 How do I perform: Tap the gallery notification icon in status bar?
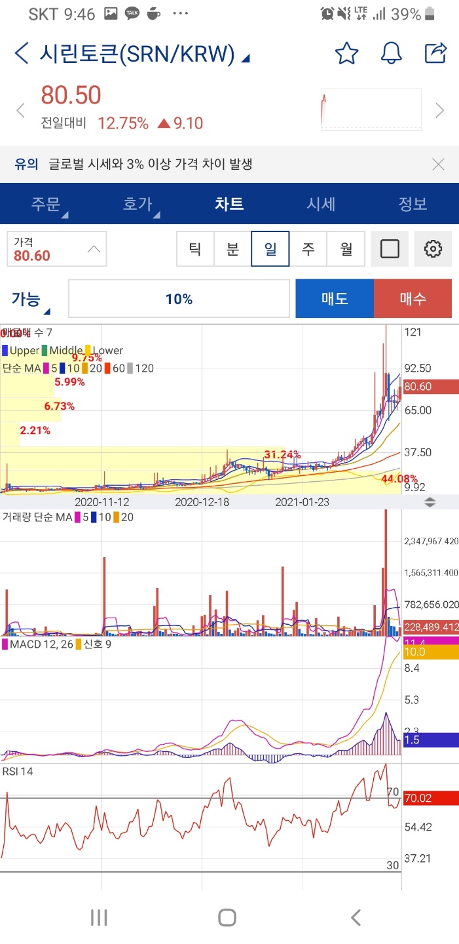(x=111, y=13)
